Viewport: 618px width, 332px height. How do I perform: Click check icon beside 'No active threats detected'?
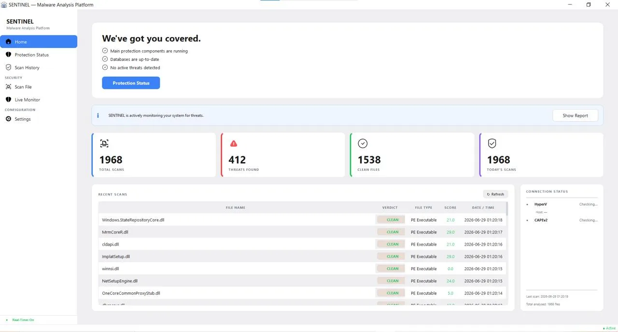(x=105, y=68)
